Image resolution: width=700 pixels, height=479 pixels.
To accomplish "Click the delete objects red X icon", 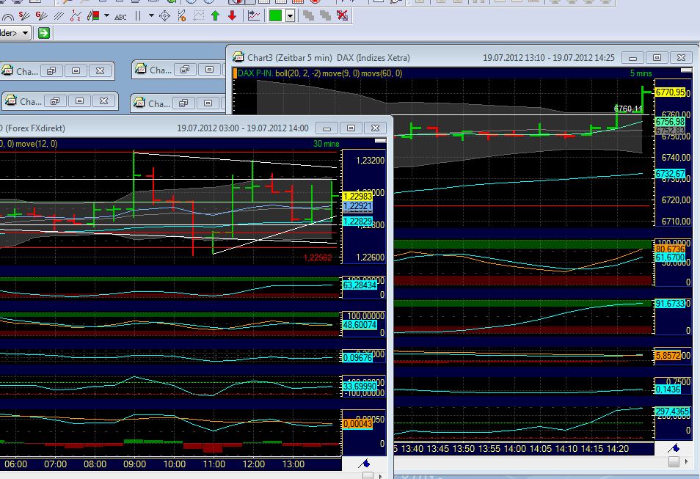I will 343,16.
